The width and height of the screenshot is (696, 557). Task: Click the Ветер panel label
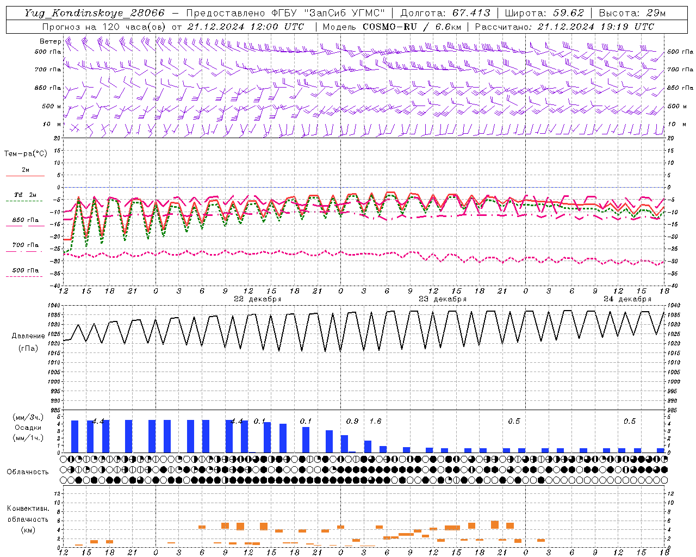(50, 41)
